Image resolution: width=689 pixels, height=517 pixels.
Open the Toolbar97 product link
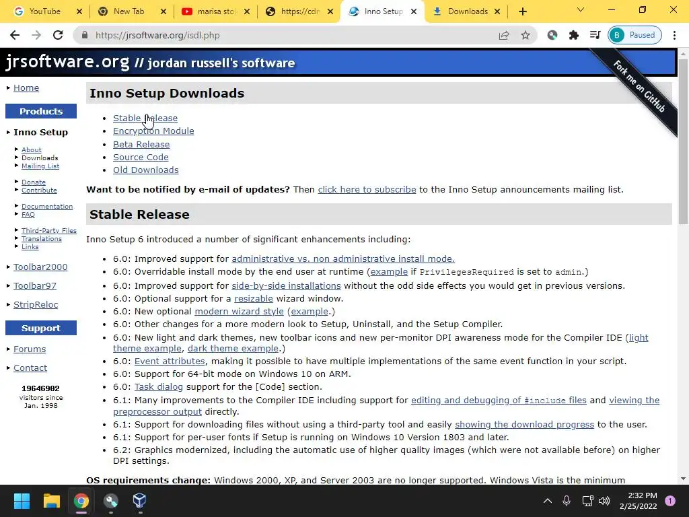point(35,285)
